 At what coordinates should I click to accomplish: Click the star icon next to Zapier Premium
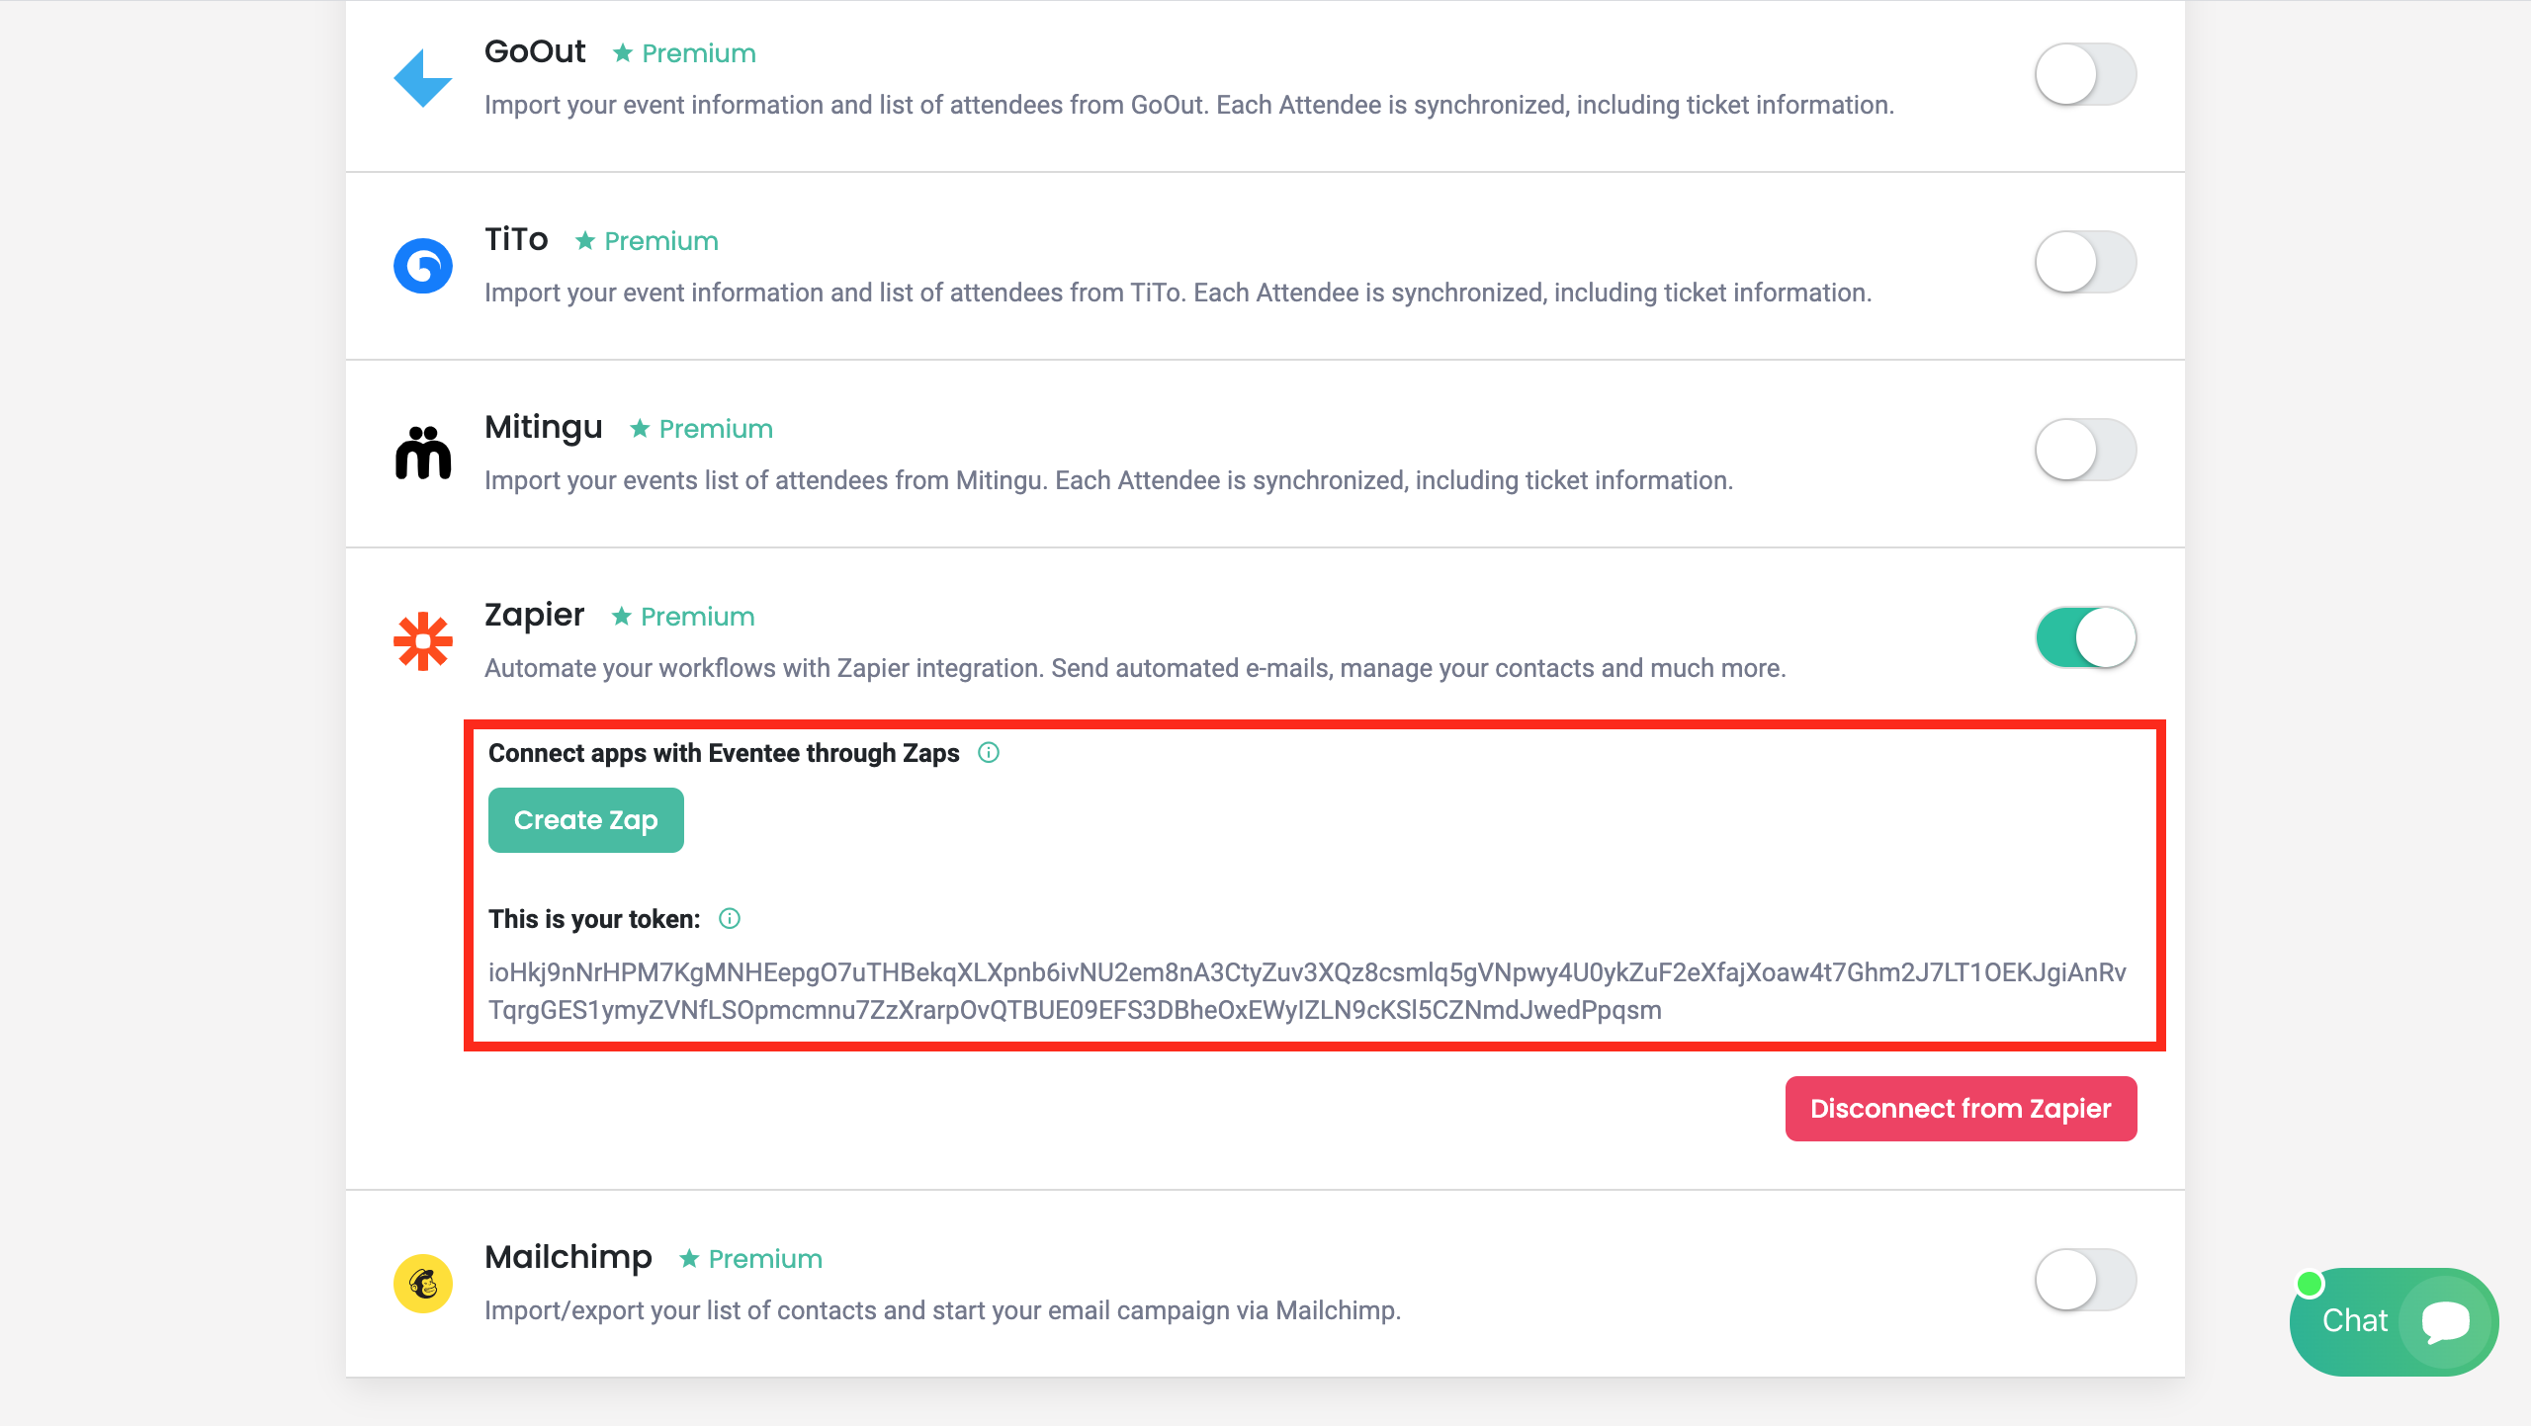click(x=621, y=617)
